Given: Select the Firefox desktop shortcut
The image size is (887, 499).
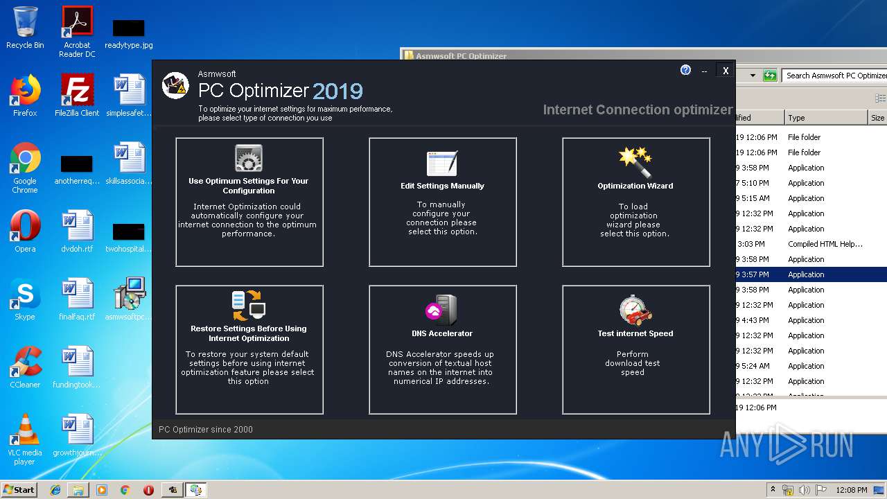Looking at the screenshot, I should point(25,96).
